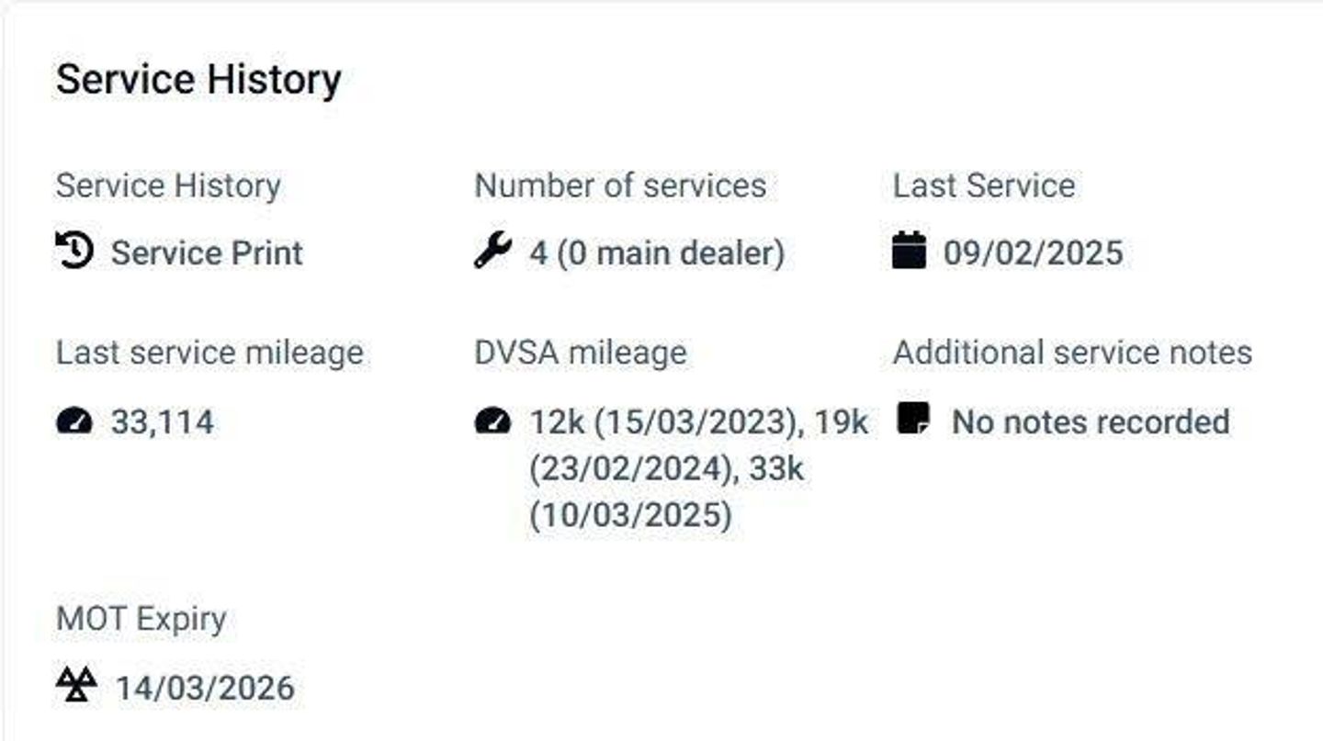Click the Additional service notes label

1072,353
